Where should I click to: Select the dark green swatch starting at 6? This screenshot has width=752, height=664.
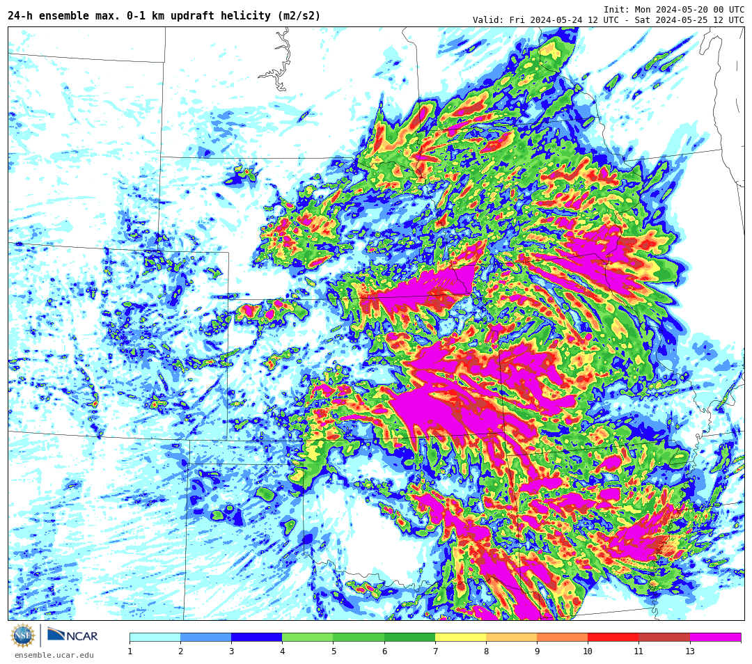[x=410, y=637]
